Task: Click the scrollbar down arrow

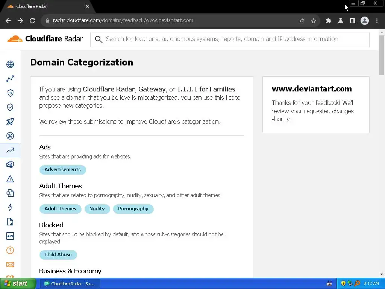Action: click(382, 274)
